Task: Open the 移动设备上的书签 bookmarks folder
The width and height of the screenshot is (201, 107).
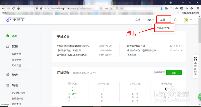Action: (191, 13)
